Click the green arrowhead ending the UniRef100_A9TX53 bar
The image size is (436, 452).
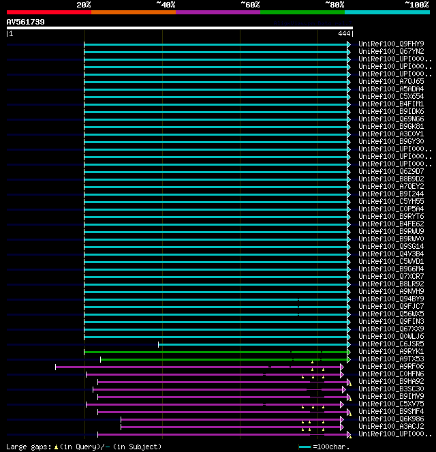(x=349, y=359)
